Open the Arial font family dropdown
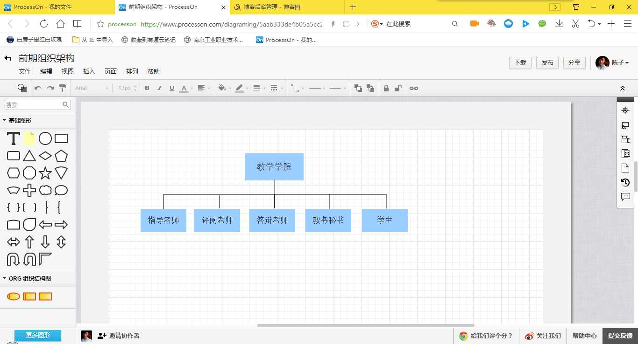This screenshot has width=638, height=344. 92,88
